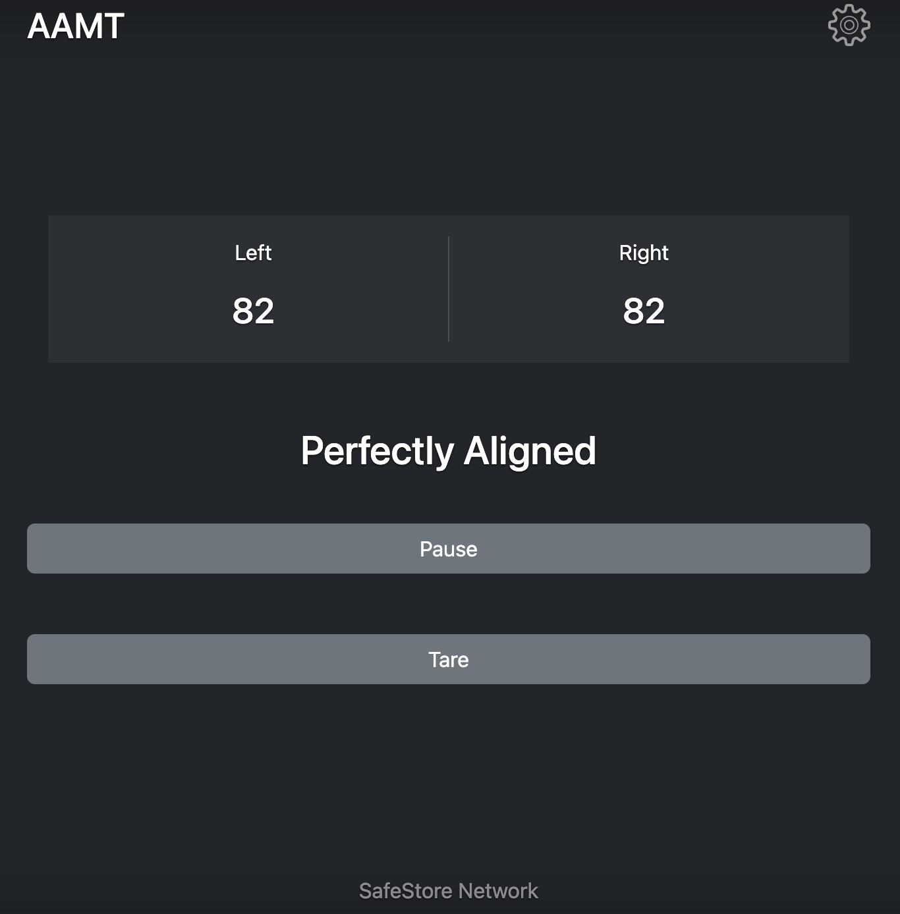Viewport: 900px width, 914px height.
Task: Open the SafeStore Network footer link
Action: [x=448, y=891]
